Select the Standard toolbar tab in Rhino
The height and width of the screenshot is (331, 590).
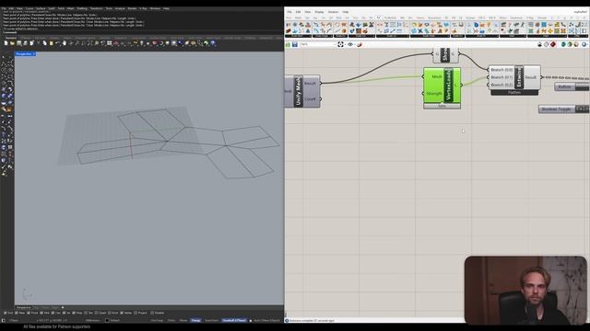click(x=10, y=38)
